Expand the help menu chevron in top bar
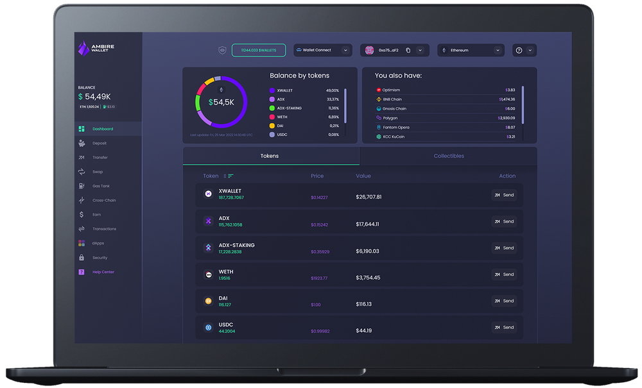Image resolution: width=642 pixels, height=388 pixels. pyautogui.click(x=530, y=50)
